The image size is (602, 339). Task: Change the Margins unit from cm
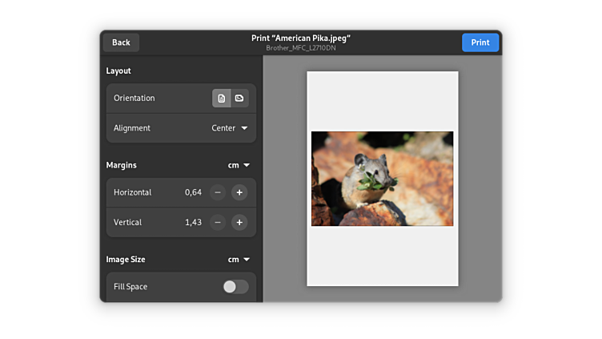click(x=239, y=165)
